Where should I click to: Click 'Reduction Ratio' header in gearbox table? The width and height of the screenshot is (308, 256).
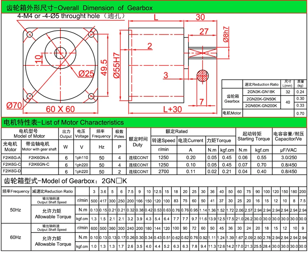pyautogui.click(x=53, y=191)
